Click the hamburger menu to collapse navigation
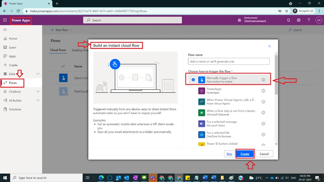 pyautogui.click(x=5, y=30)
